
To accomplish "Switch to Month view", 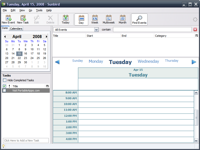I will point(122,19).
